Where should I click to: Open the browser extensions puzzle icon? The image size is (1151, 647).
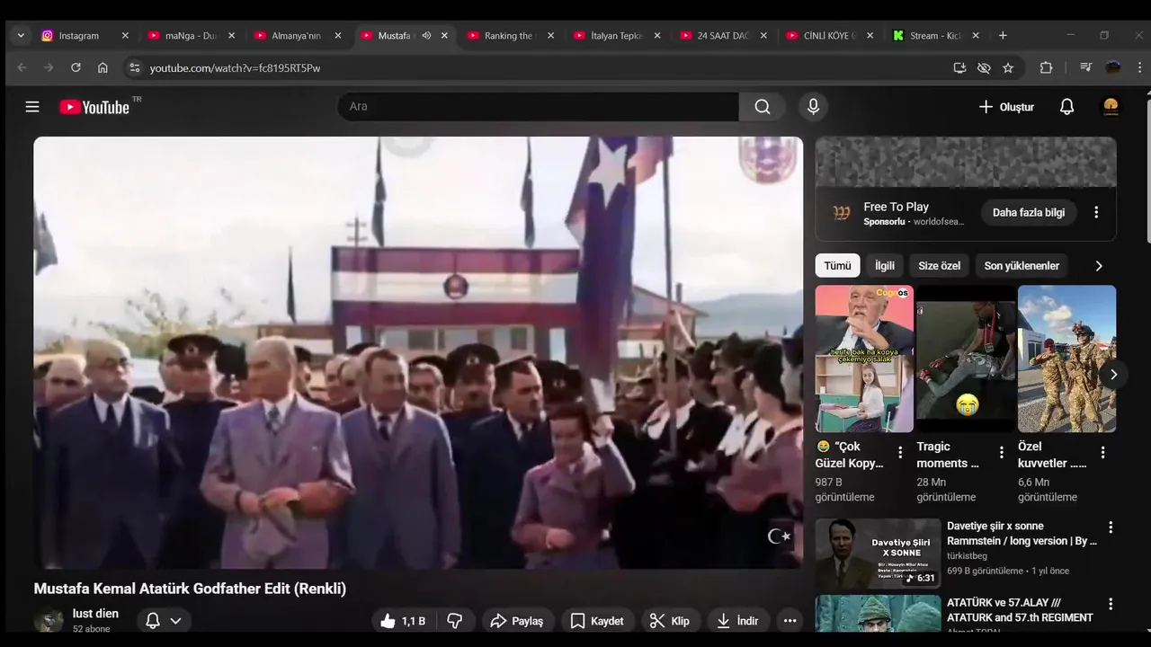1046,67
